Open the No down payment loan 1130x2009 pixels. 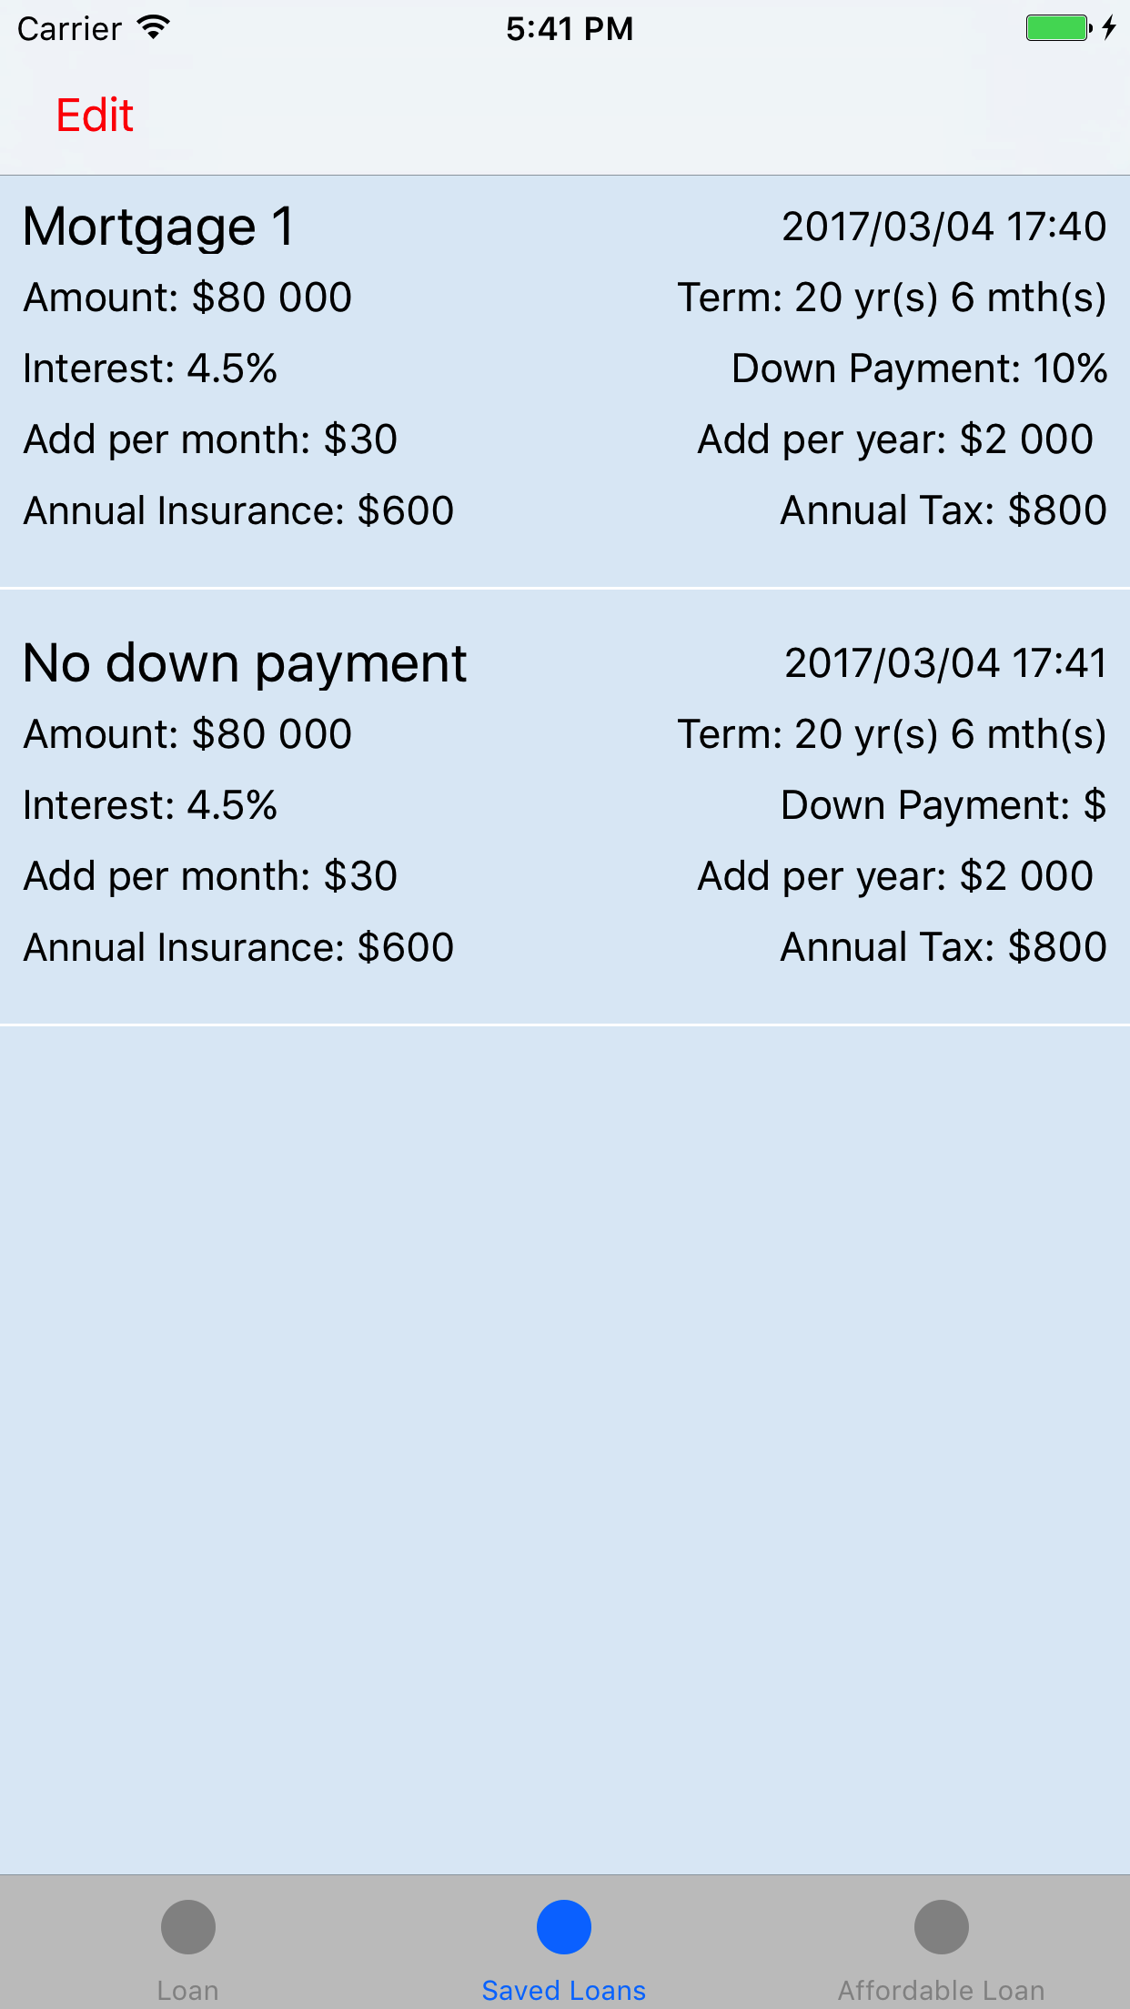click(x=565, y=808)
